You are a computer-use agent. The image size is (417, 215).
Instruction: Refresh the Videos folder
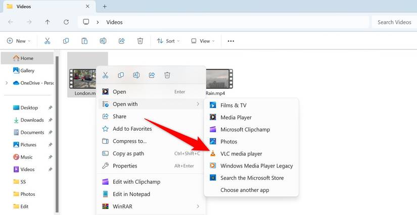pyautogui.click(x=66, y=22)
